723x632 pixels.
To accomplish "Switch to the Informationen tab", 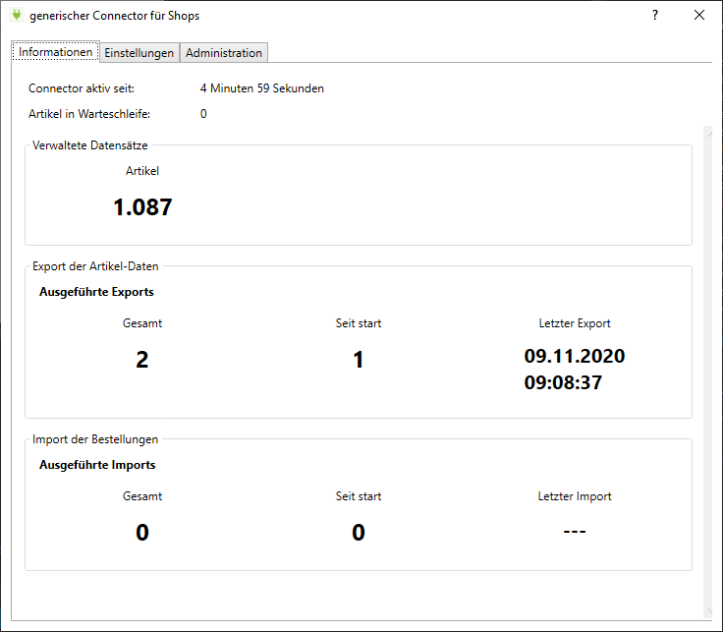I will click(x=56, y=52).
